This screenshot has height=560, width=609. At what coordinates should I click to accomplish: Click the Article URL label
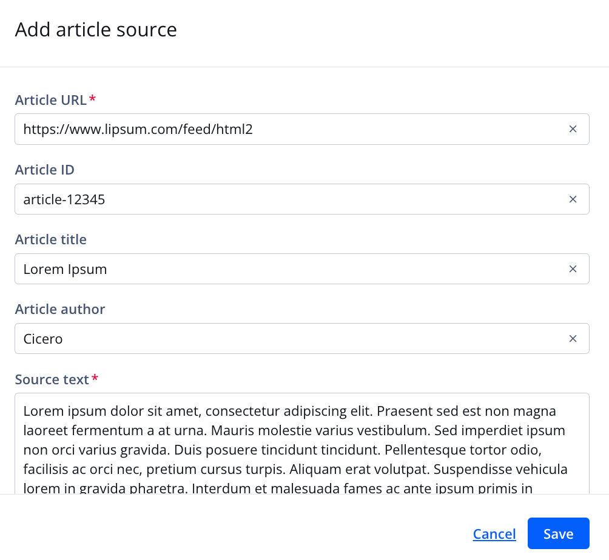pyautogui.click(x=50, y=100)
